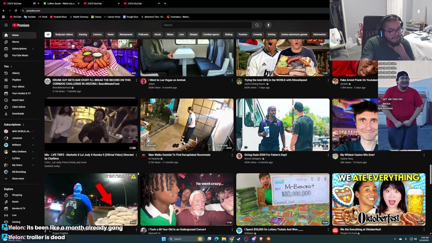Screen dimensions: 432x243
Task: Open Live under Explore
Action: (x=19, y=215)
